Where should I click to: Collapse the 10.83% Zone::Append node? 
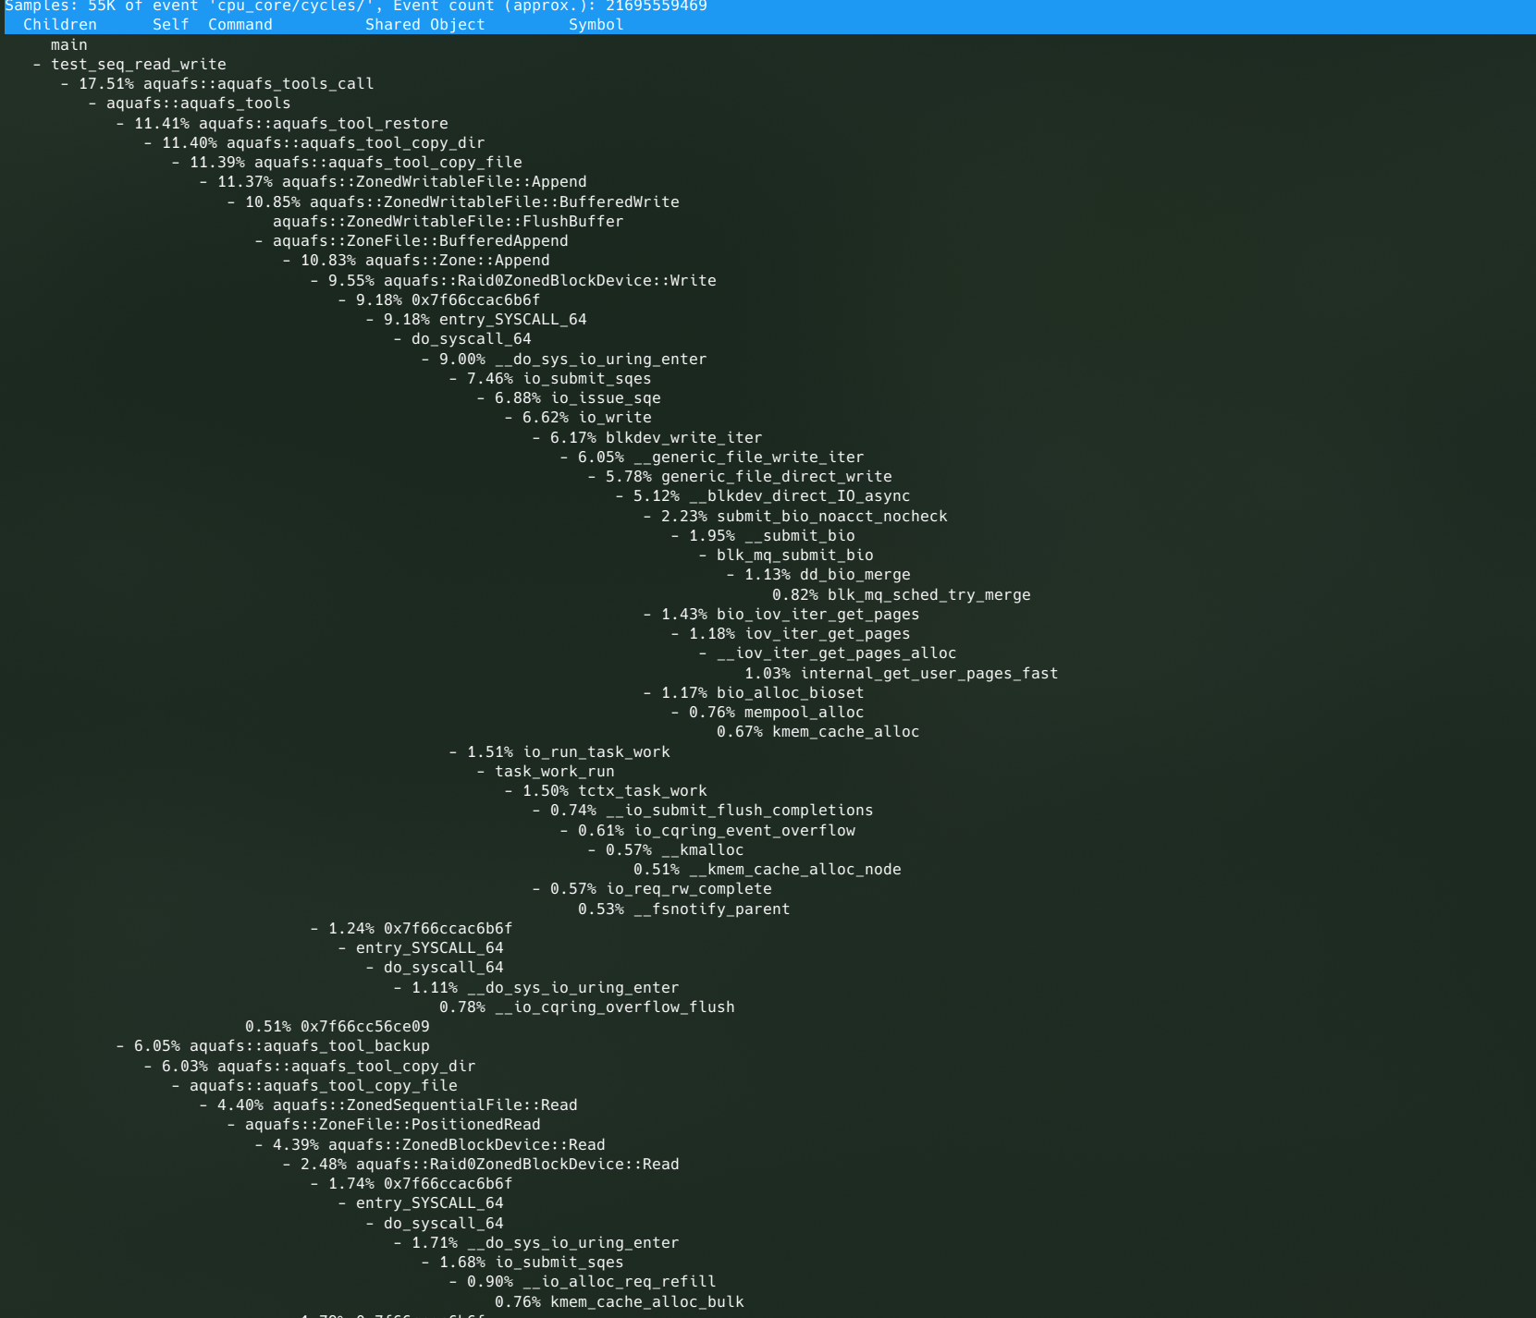[x=287, y=261]
